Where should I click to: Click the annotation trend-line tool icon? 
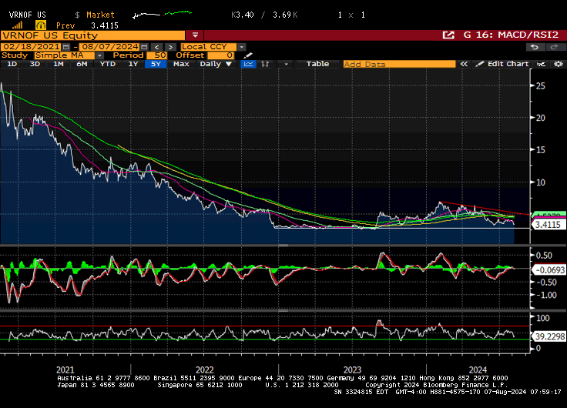coord(541,64)
